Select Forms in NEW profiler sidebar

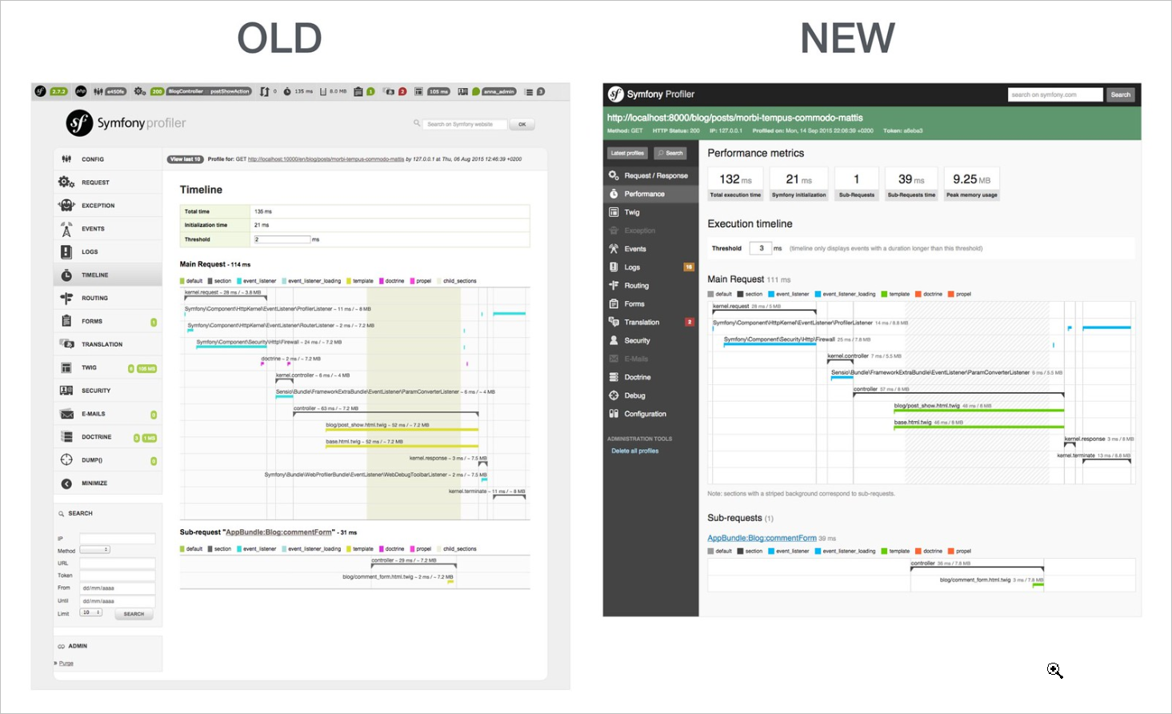pos(651,304)
